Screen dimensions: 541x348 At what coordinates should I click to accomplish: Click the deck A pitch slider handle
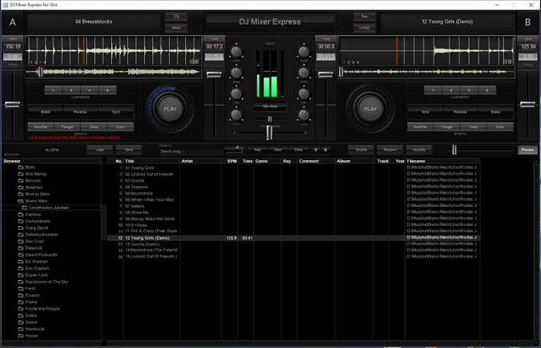click(x=12, y=105)
